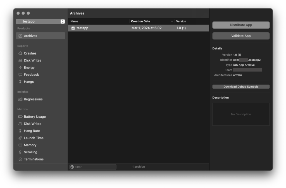Viewport: 286px width, 188px height.
Task: Click the Battery Usage icon
Action: click(x=20, y=117)
